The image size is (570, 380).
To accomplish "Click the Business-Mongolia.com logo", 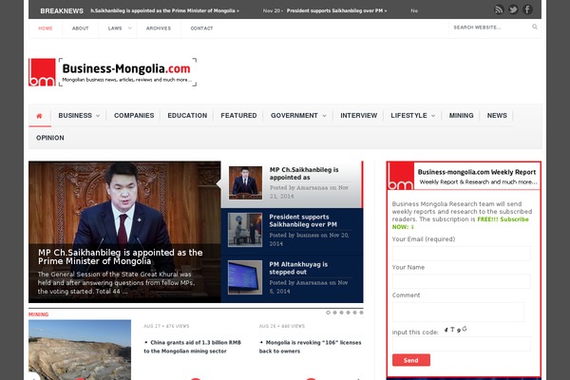I will [113, 72].
